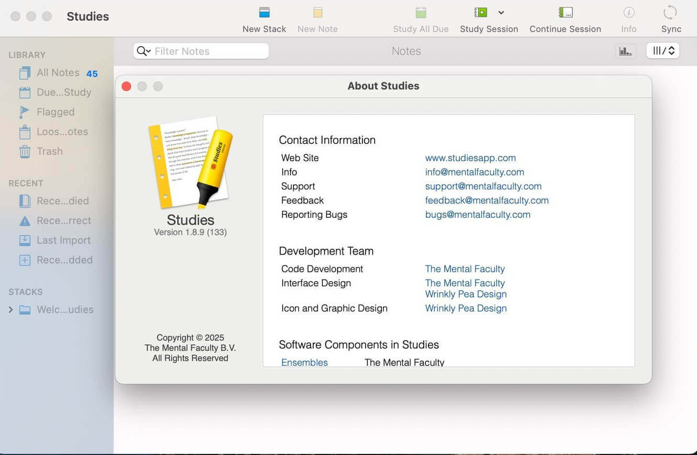Screen dimensions: 697x455
Task: Visit the www.studiesapp.com link
Action: tap(470, 158)
